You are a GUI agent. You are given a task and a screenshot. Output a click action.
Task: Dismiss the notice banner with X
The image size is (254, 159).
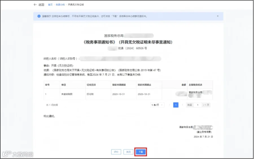218,16
